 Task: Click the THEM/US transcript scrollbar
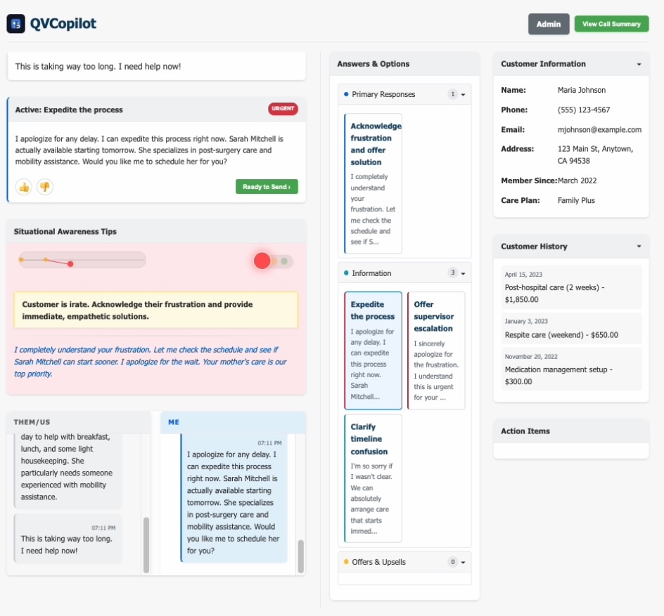click(146, 545)
